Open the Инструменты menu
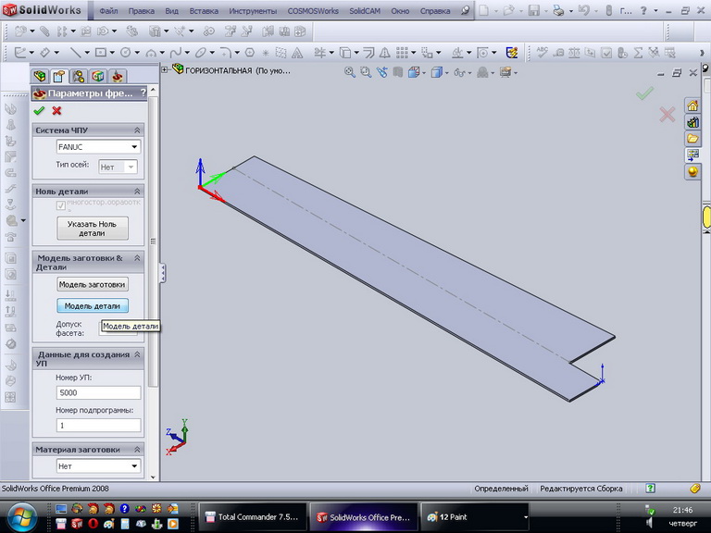The width and height of the screenshot is (711, 533). pos(253,11)
